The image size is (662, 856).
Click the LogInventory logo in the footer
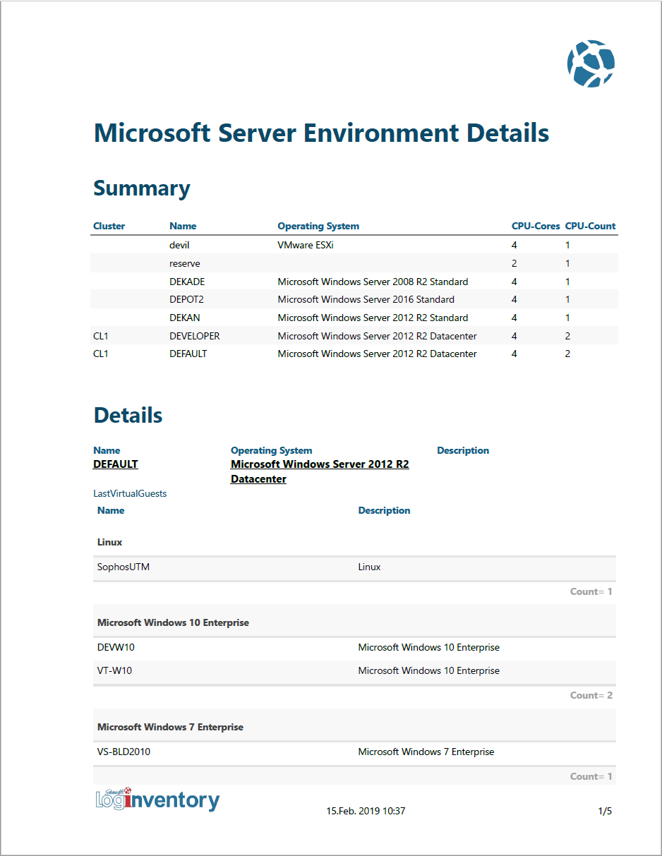point(157,800)
